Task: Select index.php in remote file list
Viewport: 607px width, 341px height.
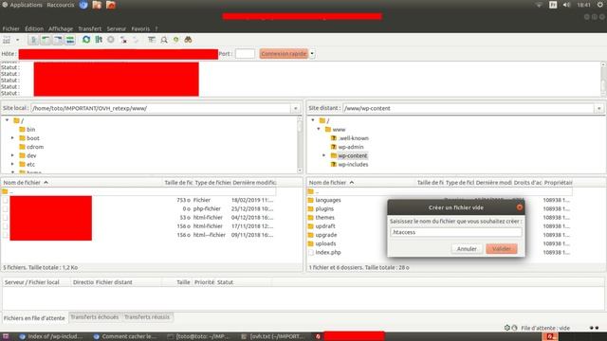Action: [x=328, y=253]
